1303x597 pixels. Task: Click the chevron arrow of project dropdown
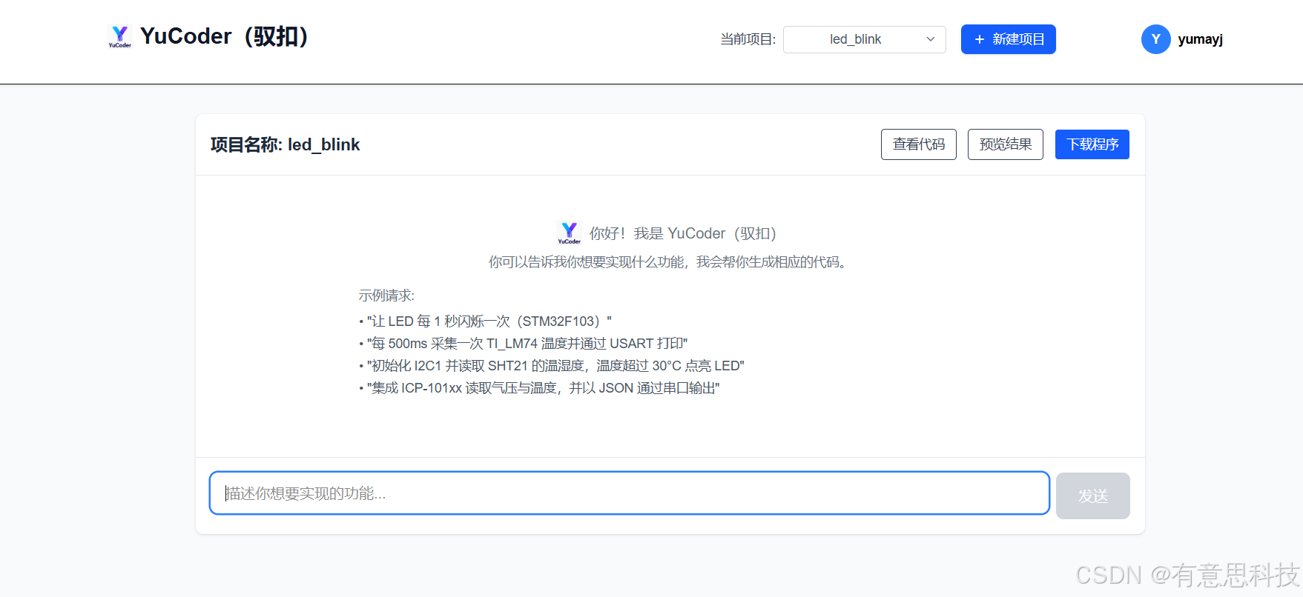pyautogui.click(x=930, y=39)
